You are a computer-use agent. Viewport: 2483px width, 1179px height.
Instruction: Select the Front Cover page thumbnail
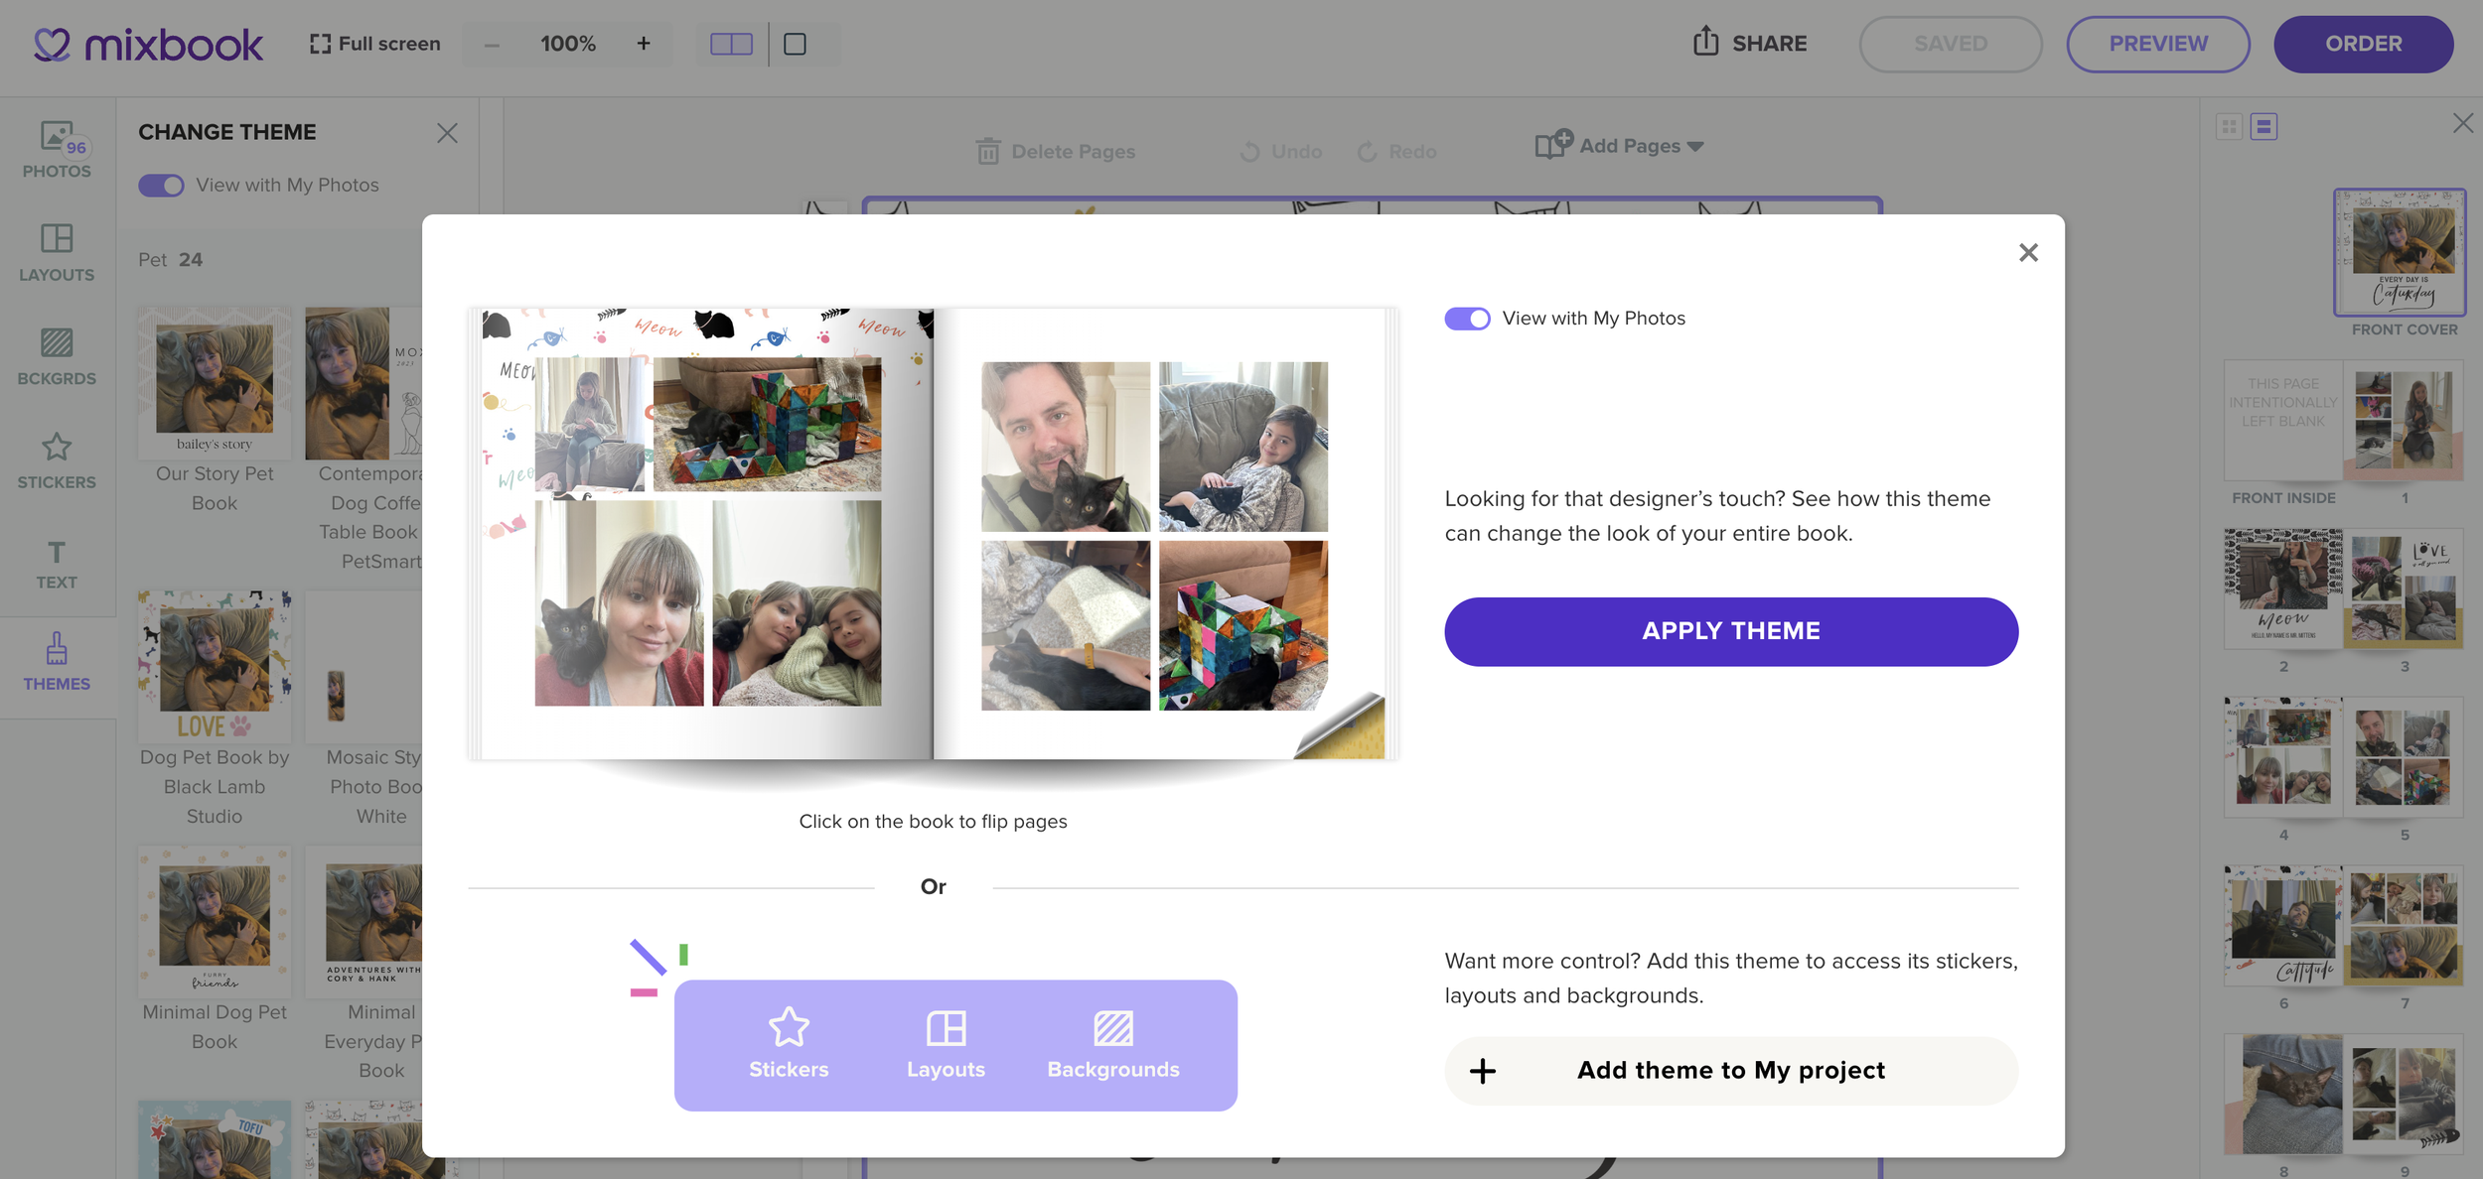click(2399, 252)
